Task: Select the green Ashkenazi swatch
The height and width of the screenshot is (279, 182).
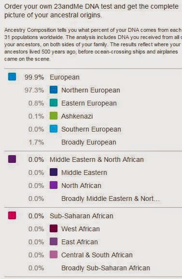Action: pos(54,116)
